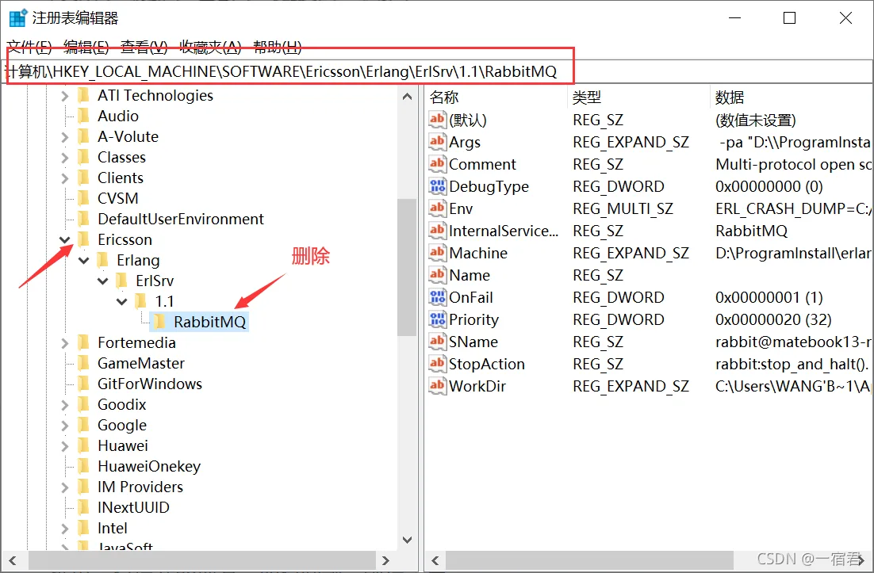The image size is (874, 573).
Task: Click the tree pane vertical scrollbar thumb
Action: click(x=407, y=267)
